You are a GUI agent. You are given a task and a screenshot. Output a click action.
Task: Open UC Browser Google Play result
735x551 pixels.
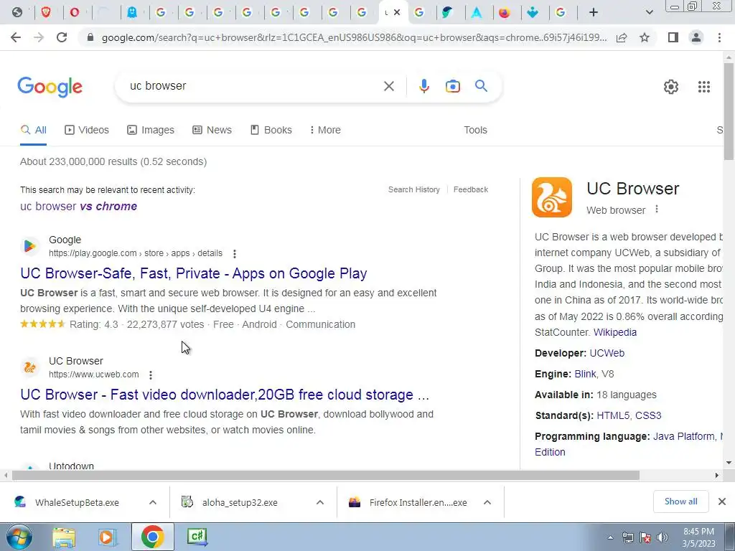[x=194, y=273]
